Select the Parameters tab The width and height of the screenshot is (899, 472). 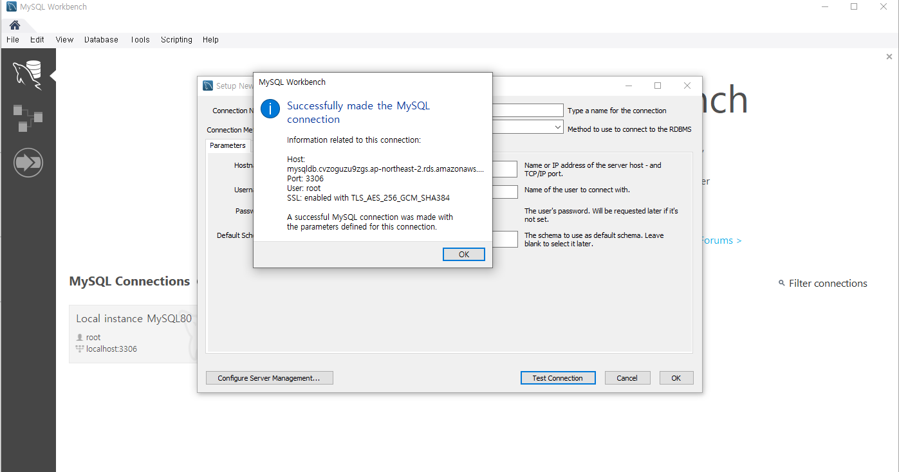click(228, 145)
